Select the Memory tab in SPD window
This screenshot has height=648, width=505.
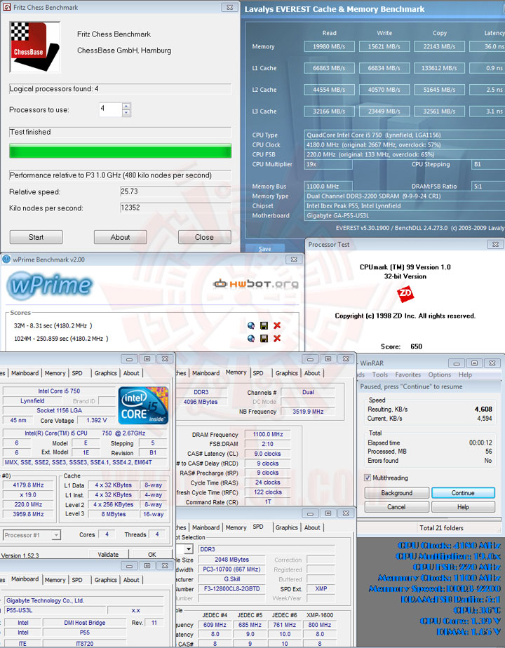[x=236, y=527]
